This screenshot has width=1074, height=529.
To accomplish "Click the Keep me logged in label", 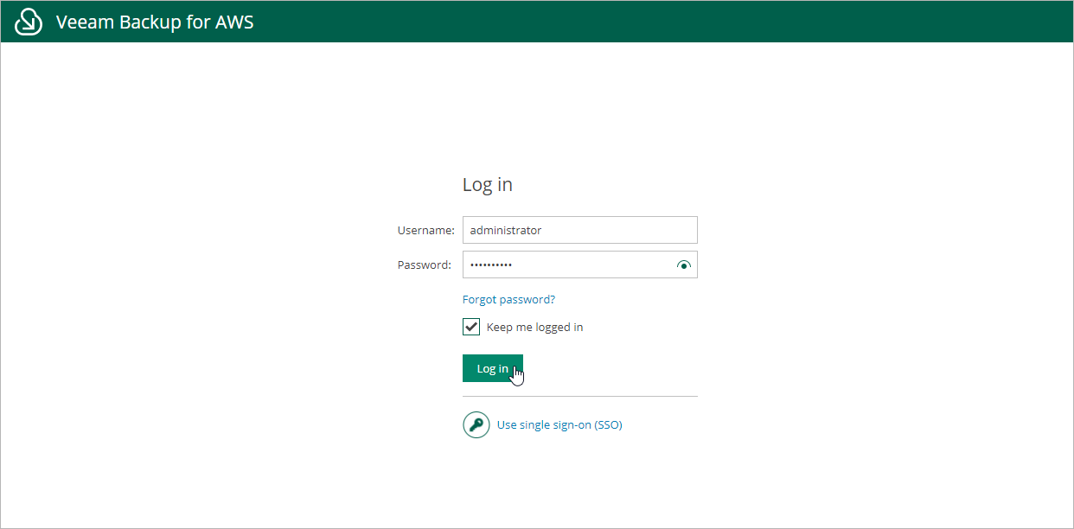I will pos(535,327).
